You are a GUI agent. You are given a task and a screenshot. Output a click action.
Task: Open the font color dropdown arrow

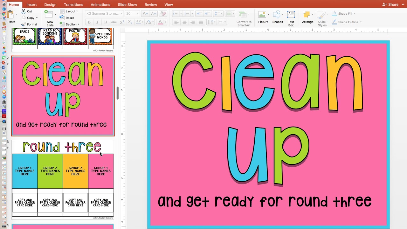[x=166, y=22]
